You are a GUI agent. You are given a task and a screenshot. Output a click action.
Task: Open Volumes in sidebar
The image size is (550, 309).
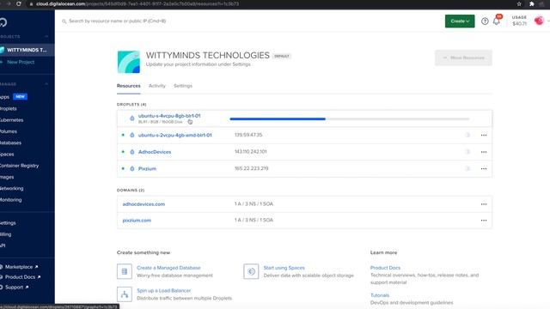9,131
